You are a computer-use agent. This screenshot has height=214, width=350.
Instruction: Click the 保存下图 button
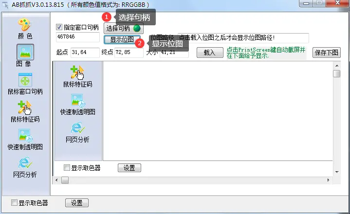(x=326, y=53)
